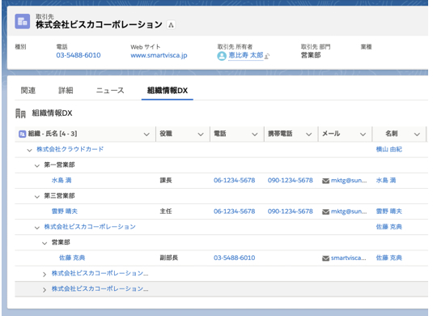This screenshot has width=433, height=316.
Task: Click the account record icon beside company name
Action: coord(22,21)
